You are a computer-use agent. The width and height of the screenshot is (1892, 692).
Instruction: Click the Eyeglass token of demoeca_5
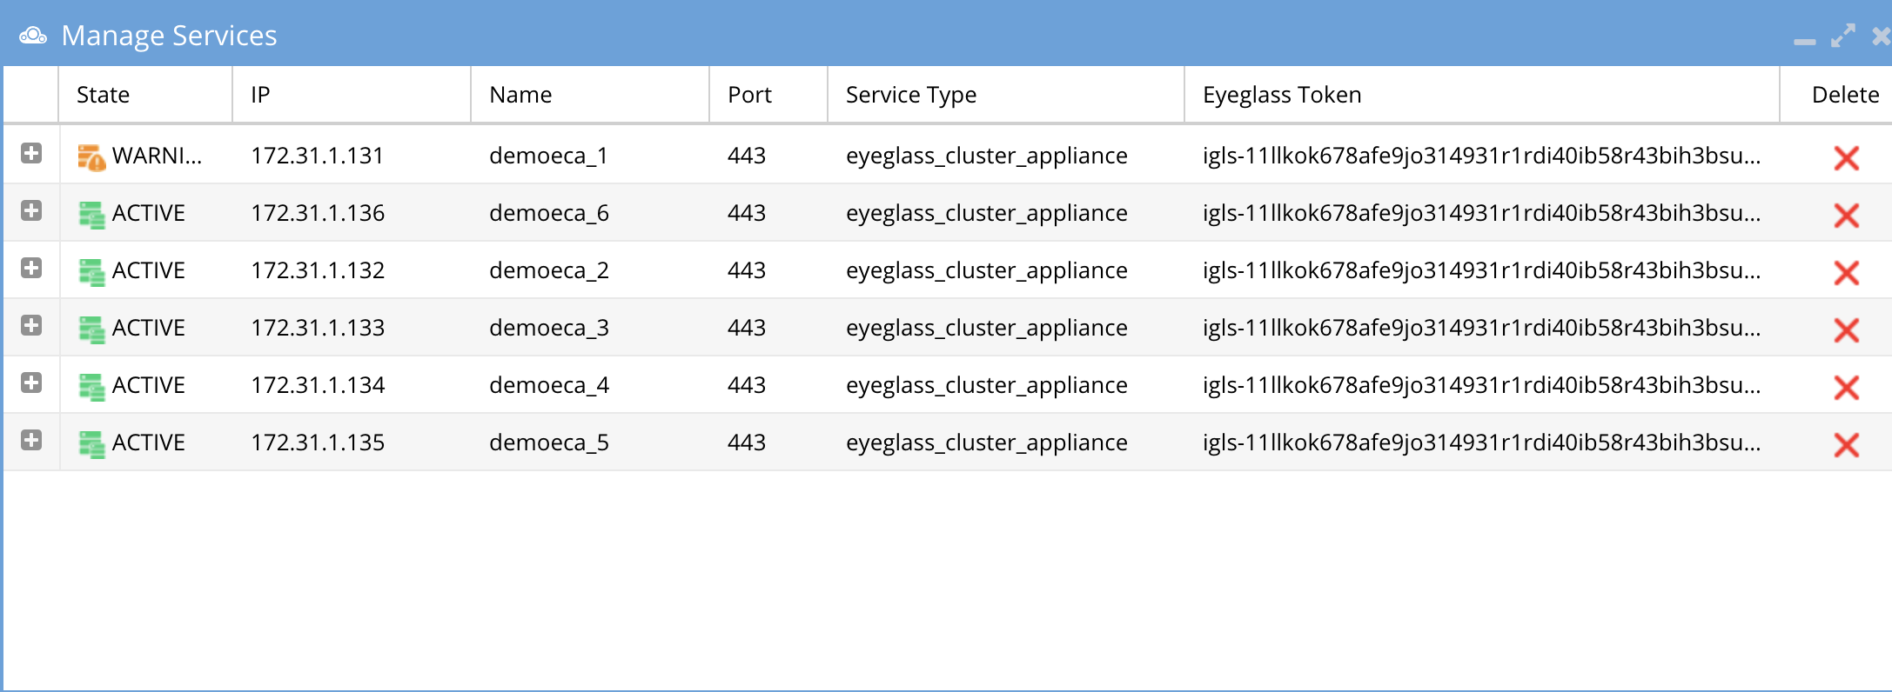click(1481, 442)
